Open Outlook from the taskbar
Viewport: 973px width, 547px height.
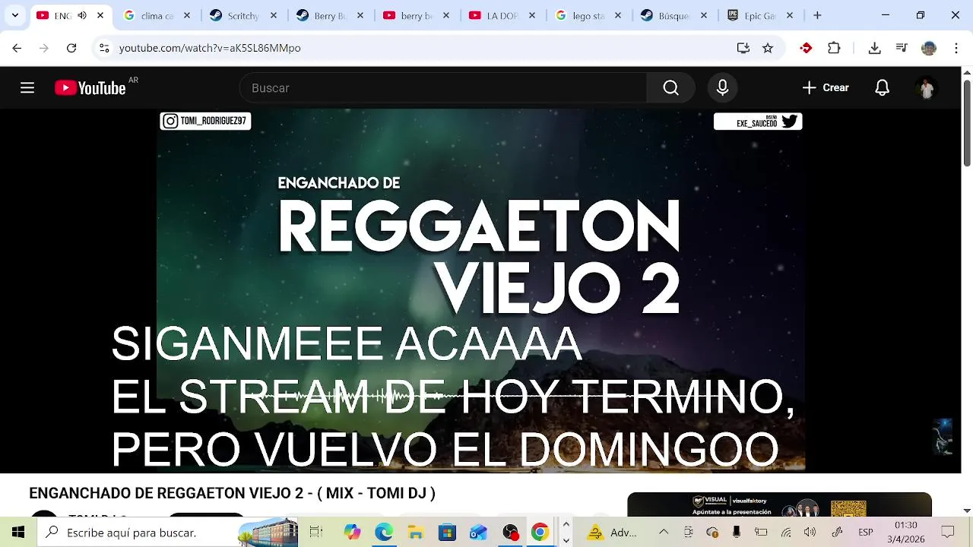click(x=478, y=533)
